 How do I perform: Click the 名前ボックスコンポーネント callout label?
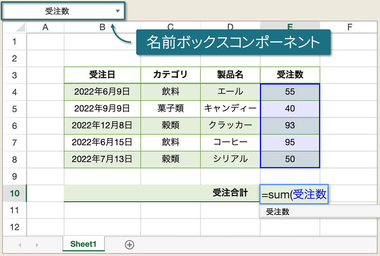tap(233, 42)
